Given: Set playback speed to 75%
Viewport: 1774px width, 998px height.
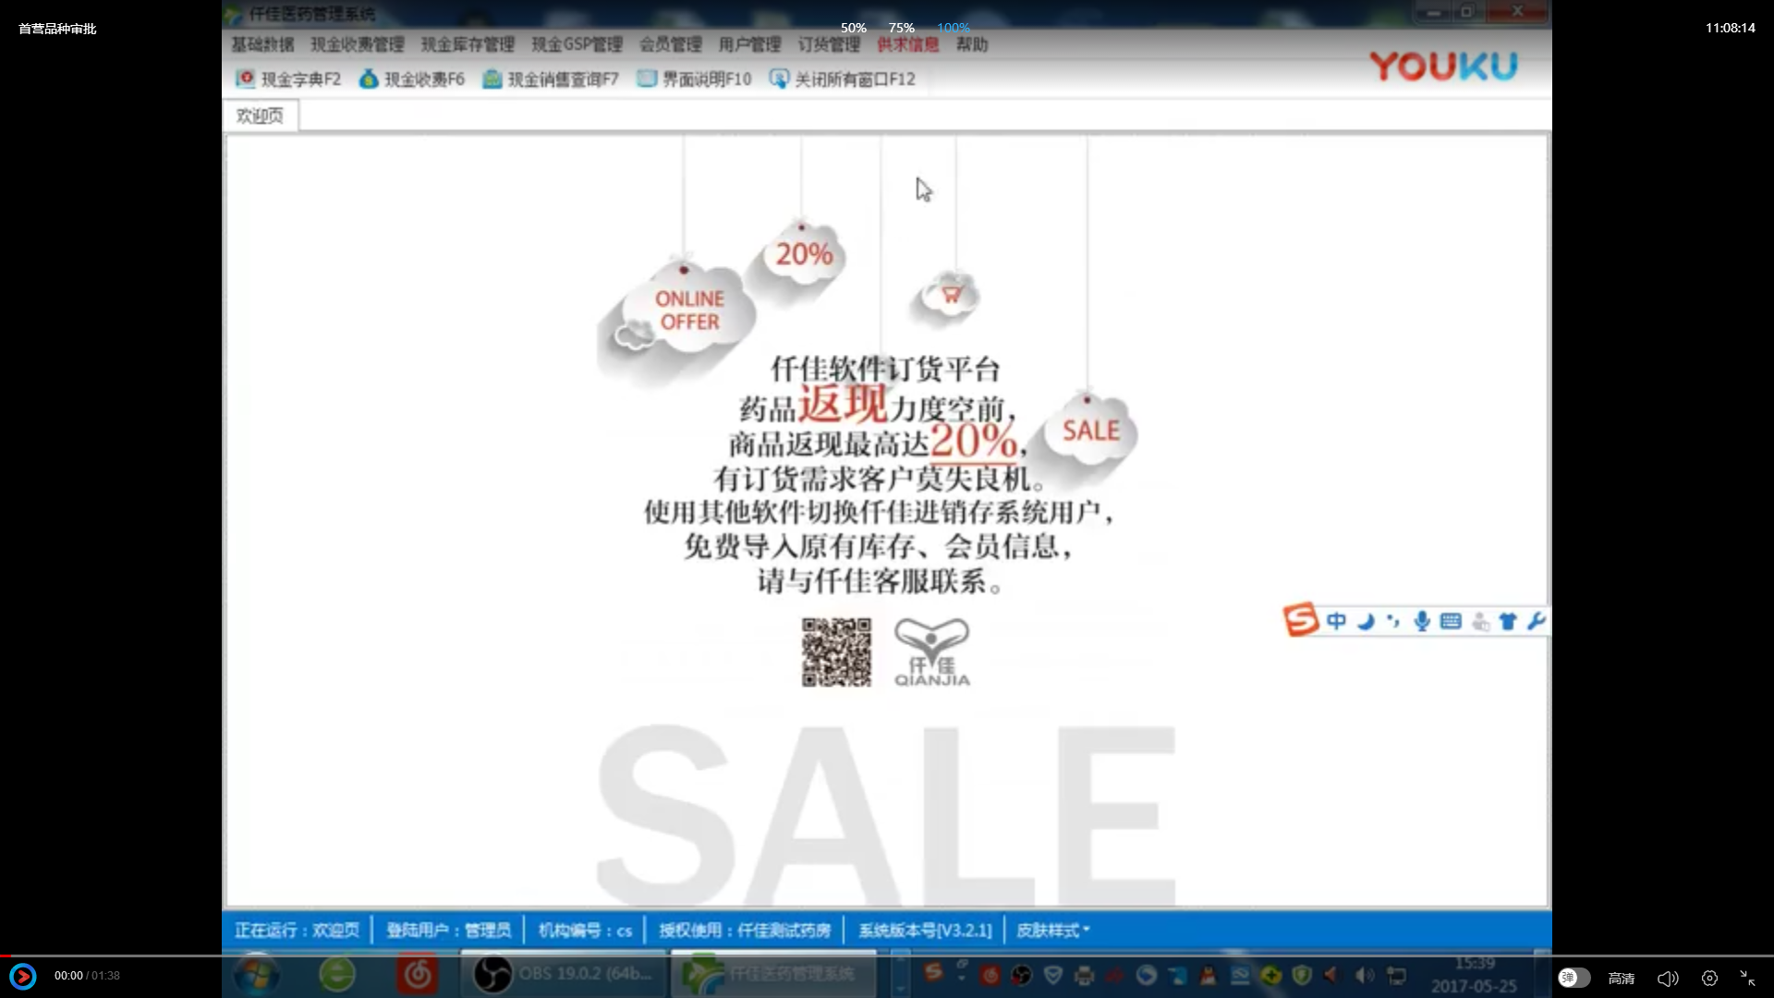Looking at the screenshot, I should pyautogui.click(x=902, y=28).
